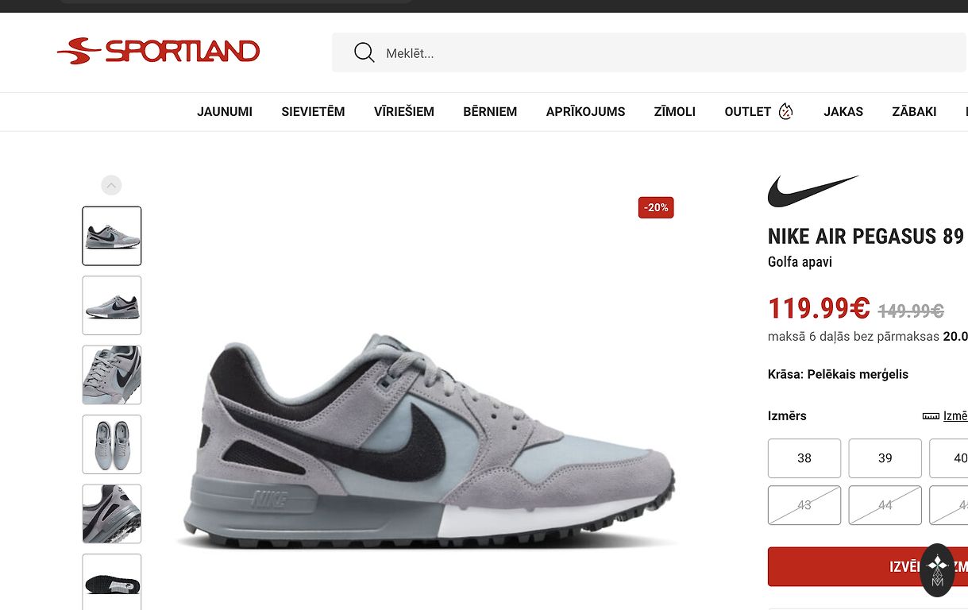
Task: Click the Meklēt search field
Action: tap(649, 53)
